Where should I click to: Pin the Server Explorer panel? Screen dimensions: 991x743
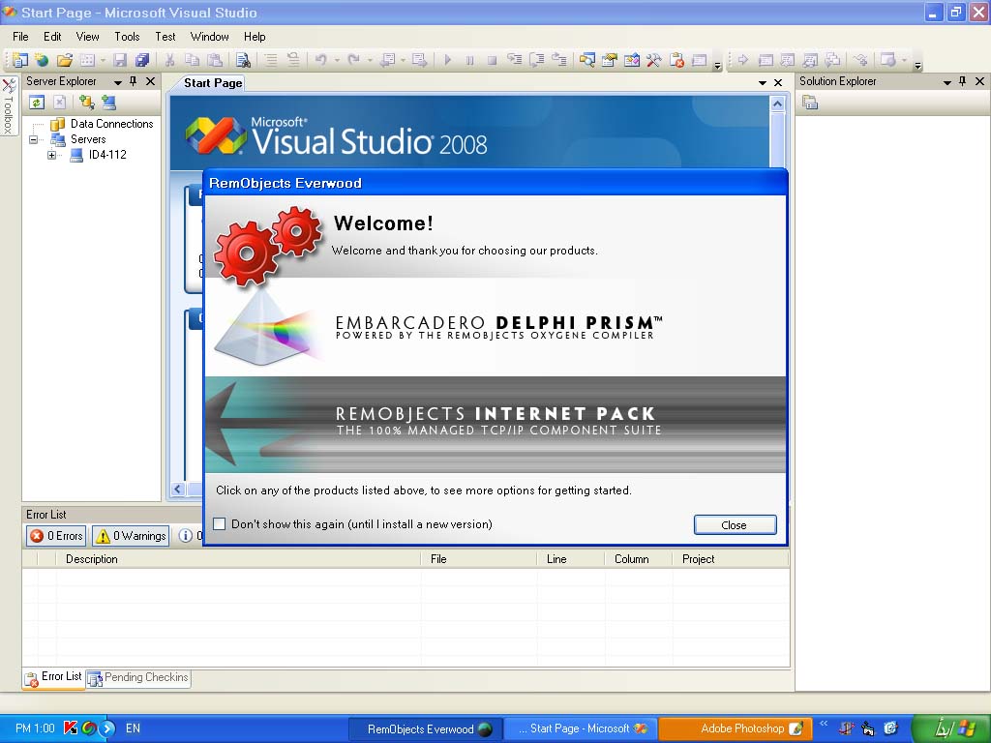(134, 81)
